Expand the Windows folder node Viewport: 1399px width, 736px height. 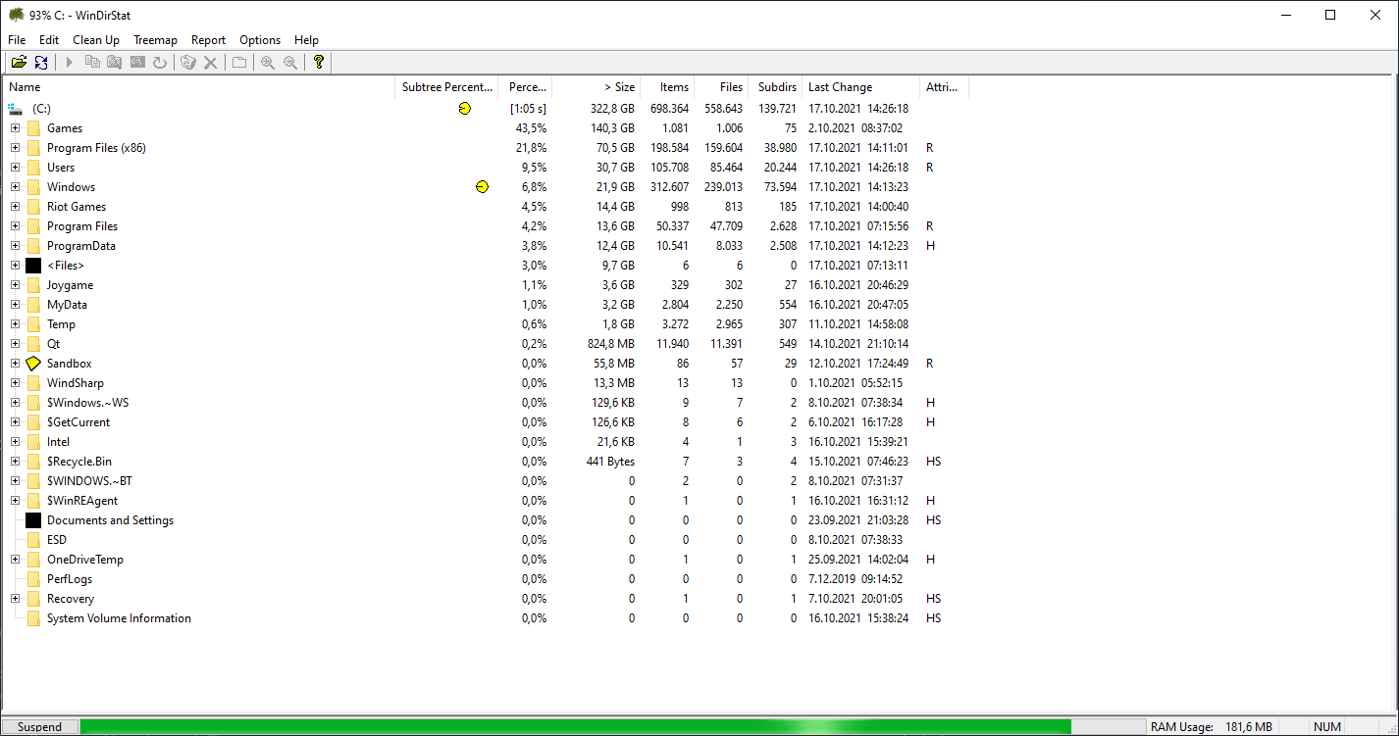pyautogui.click(x=15, y=187)
